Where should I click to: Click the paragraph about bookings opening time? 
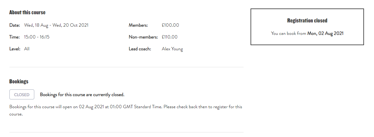[126, 107]
